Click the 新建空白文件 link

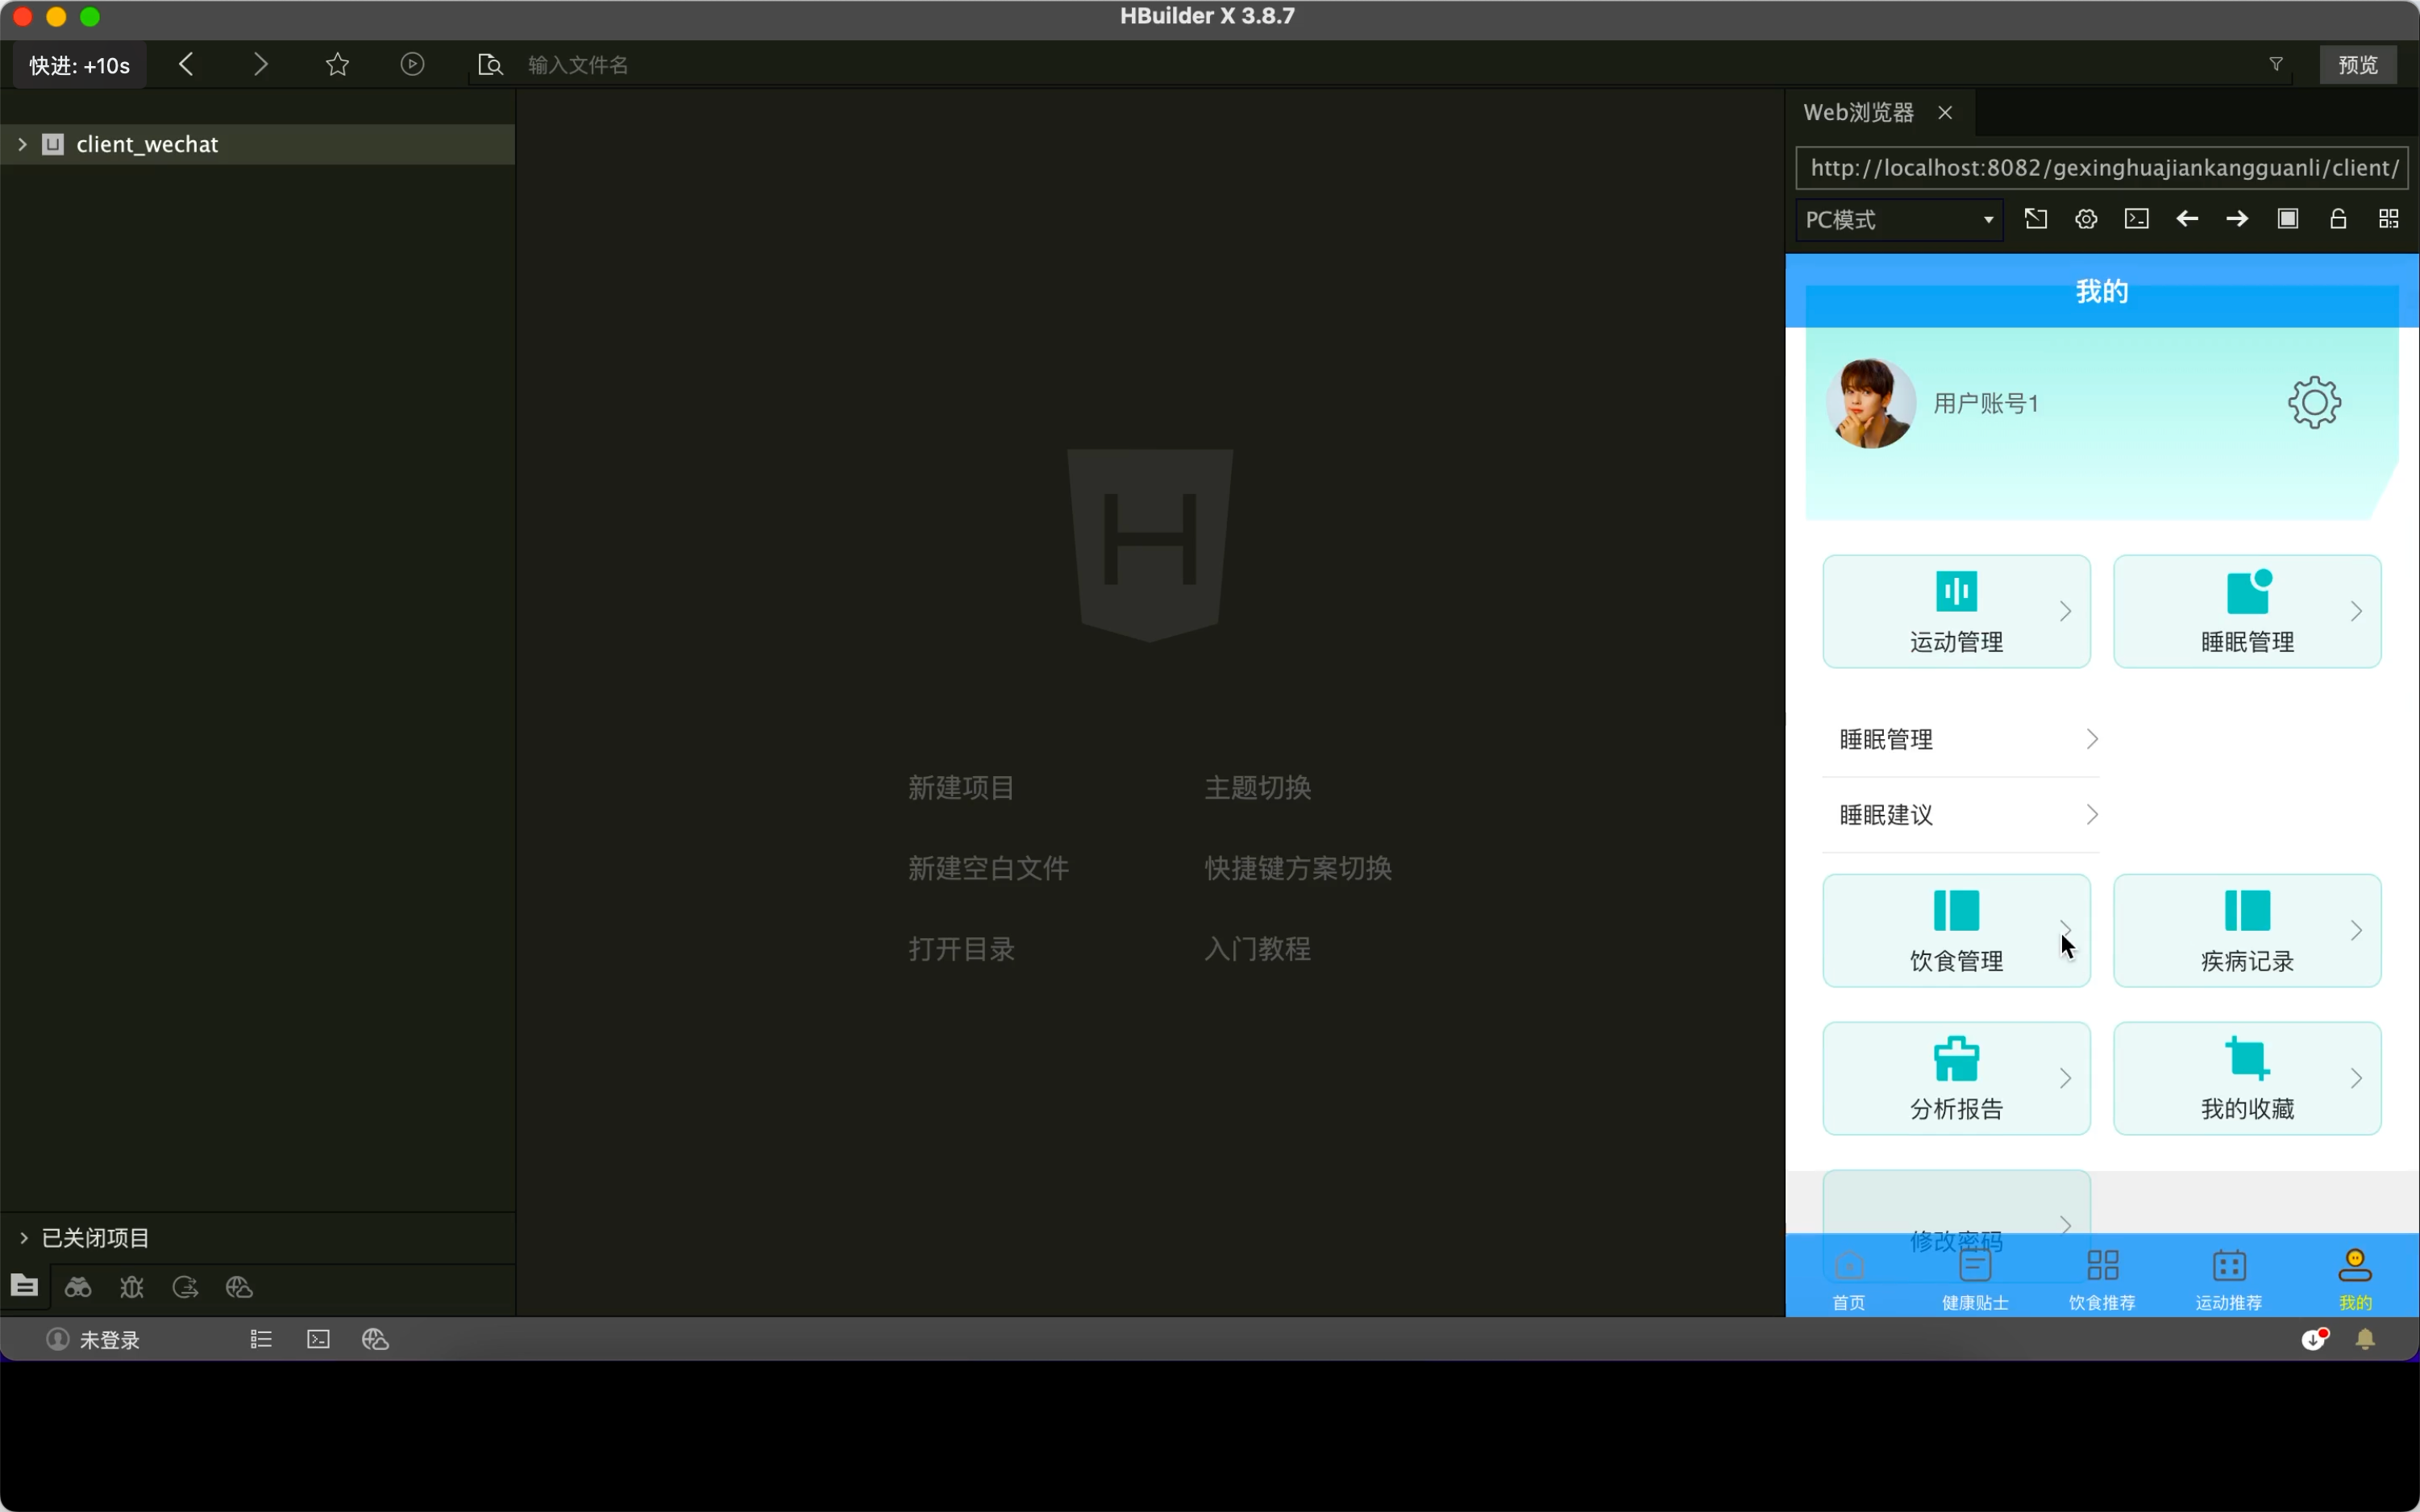tap(988, 867)
